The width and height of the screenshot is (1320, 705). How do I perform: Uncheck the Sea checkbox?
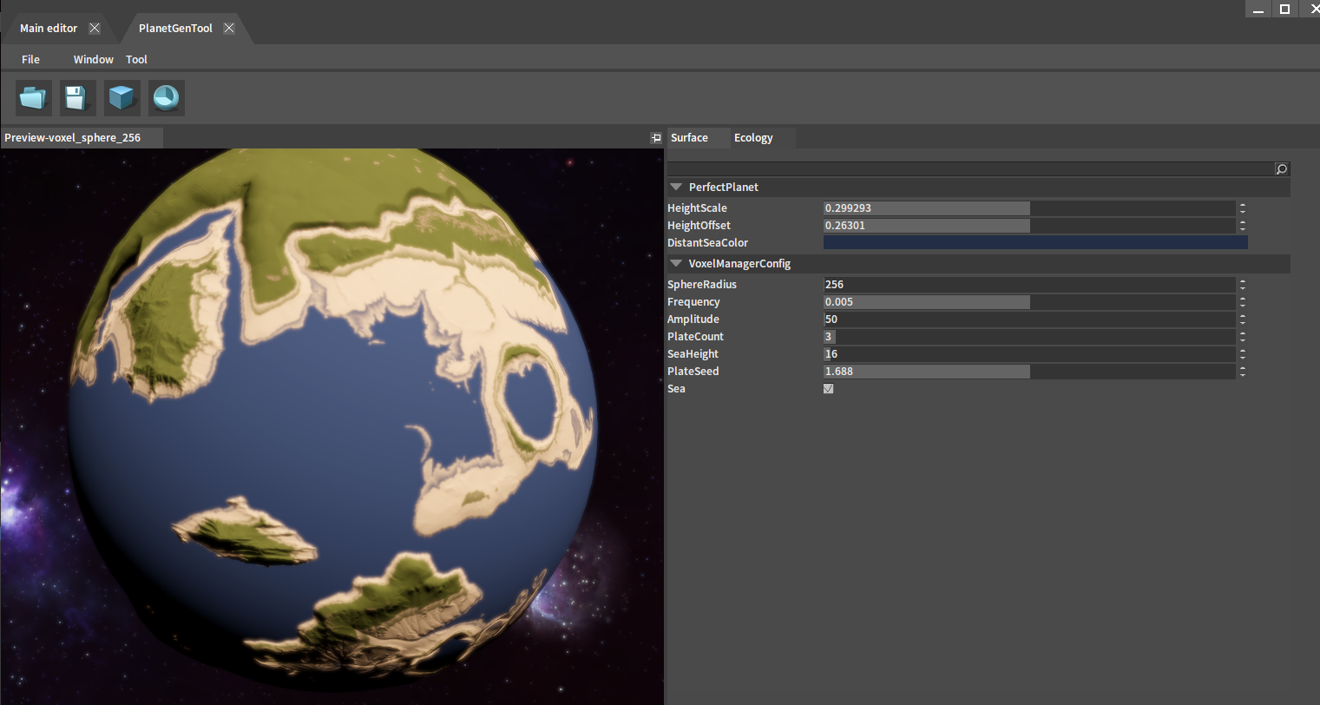click(828, 389)
